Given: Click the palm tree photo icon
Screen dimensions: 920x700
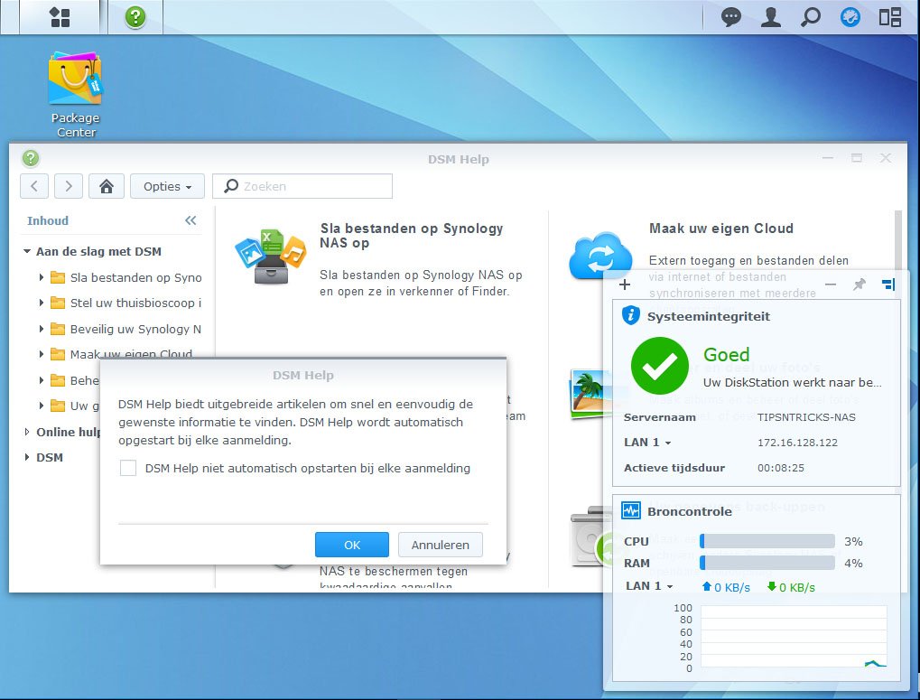Looking at the screenshot, I should click(590, 394).
